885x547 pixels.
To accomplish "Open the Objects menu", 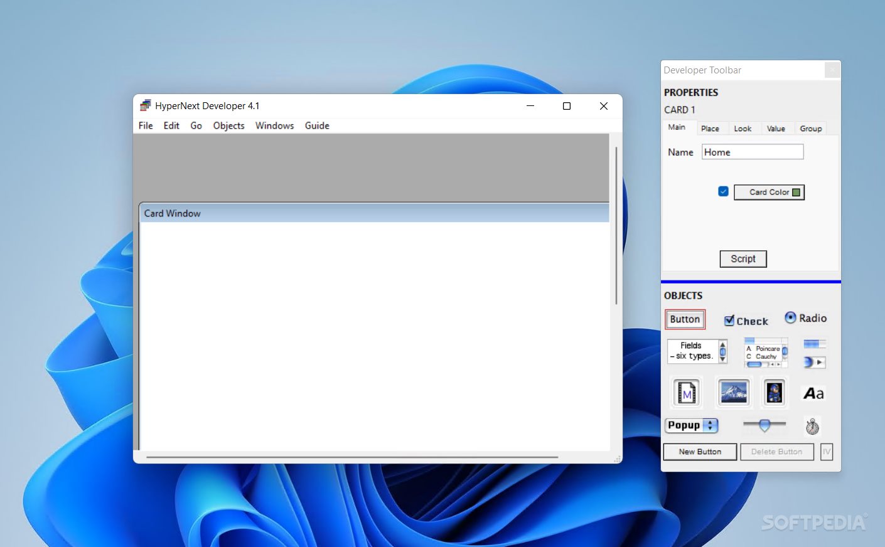I will 228,125.
